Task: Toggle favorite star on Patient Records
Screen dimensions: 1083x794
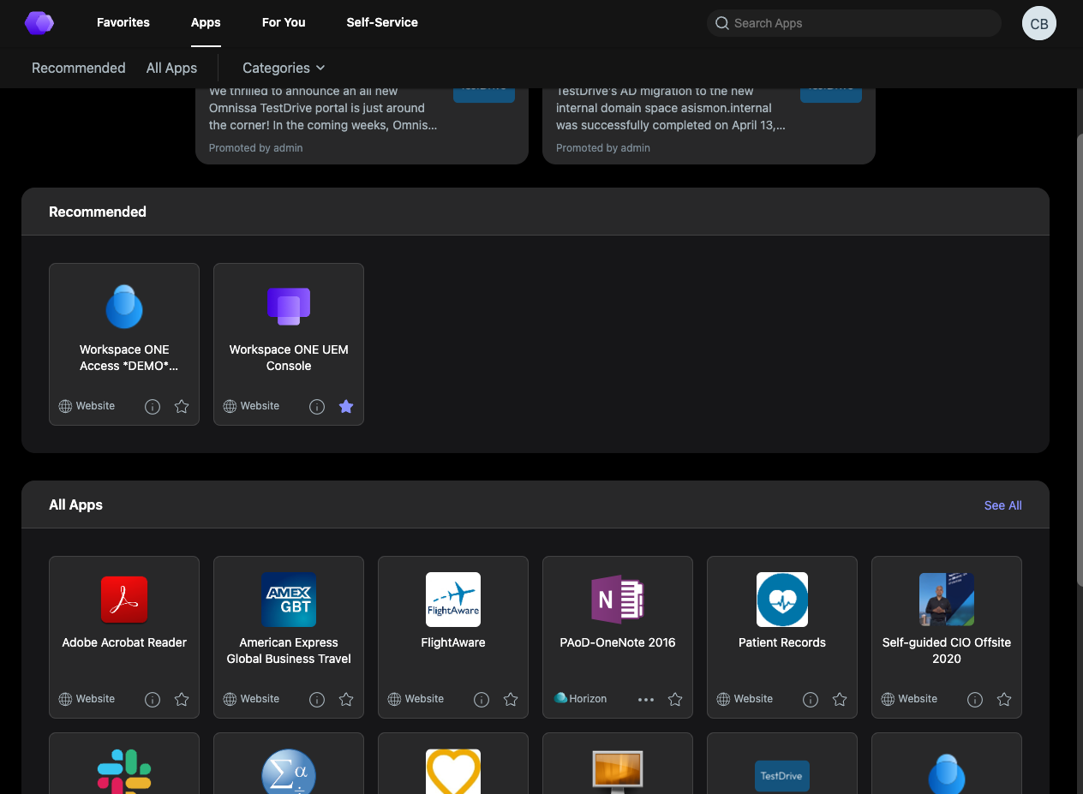Action: [840, 700]
